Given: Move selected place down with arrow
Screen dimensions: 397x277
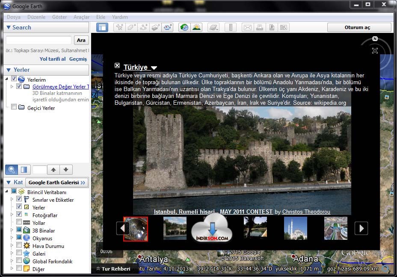Looking at the screenshot, I should pyautogui.click(x=66, y=169).
